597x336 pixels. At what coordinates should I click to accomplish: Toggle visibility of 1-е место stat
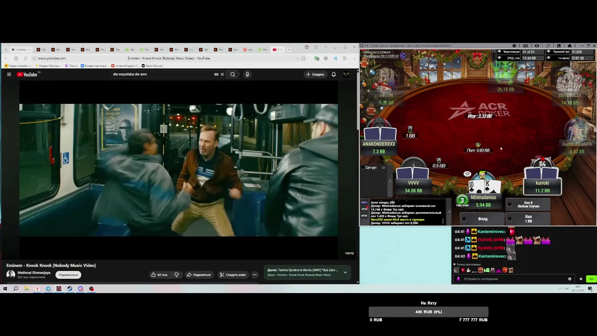coord(548,58)
